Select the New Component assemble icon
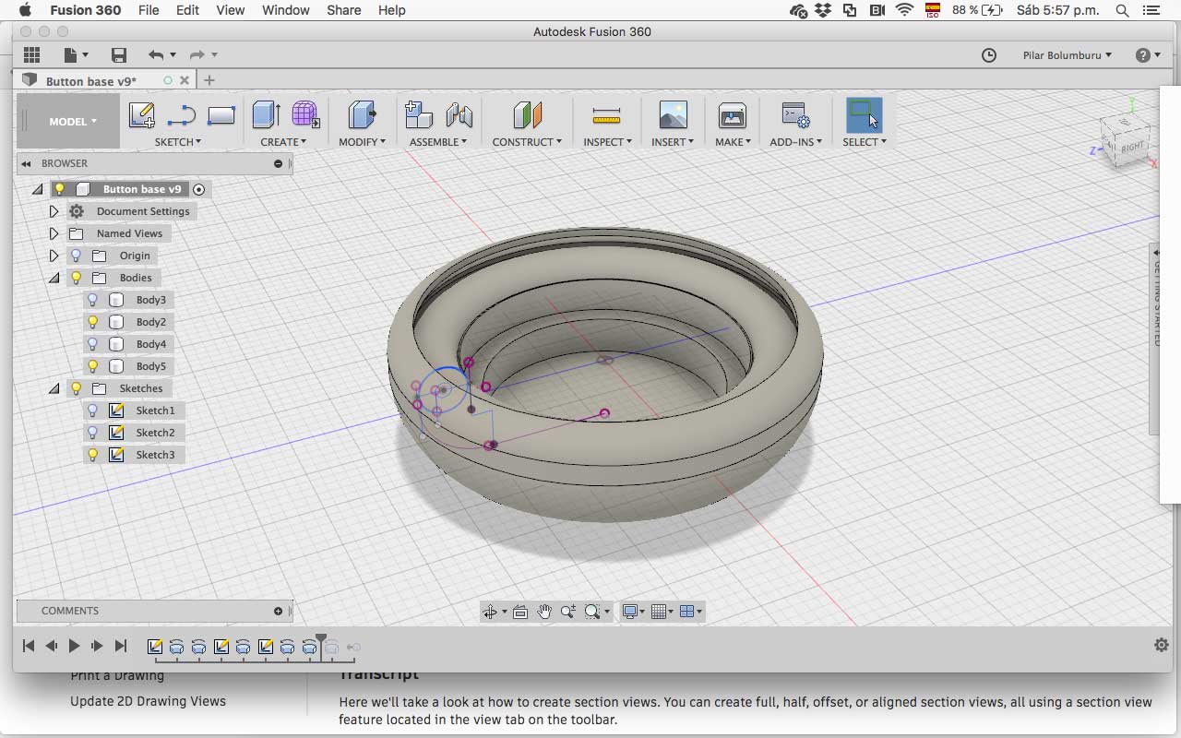 click(x=419, y=115)
